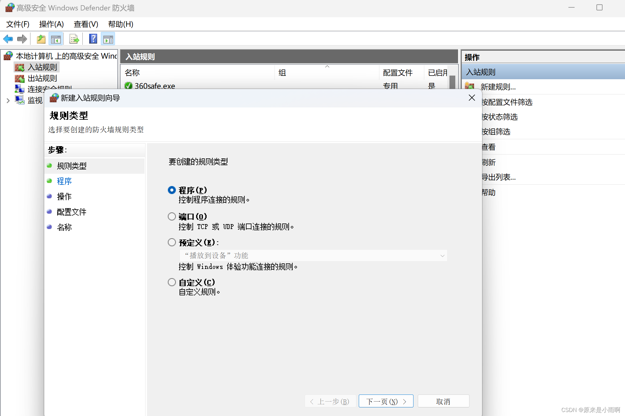Open the export list toolbar icon
625x416 pixels.
tap(74, 39)
